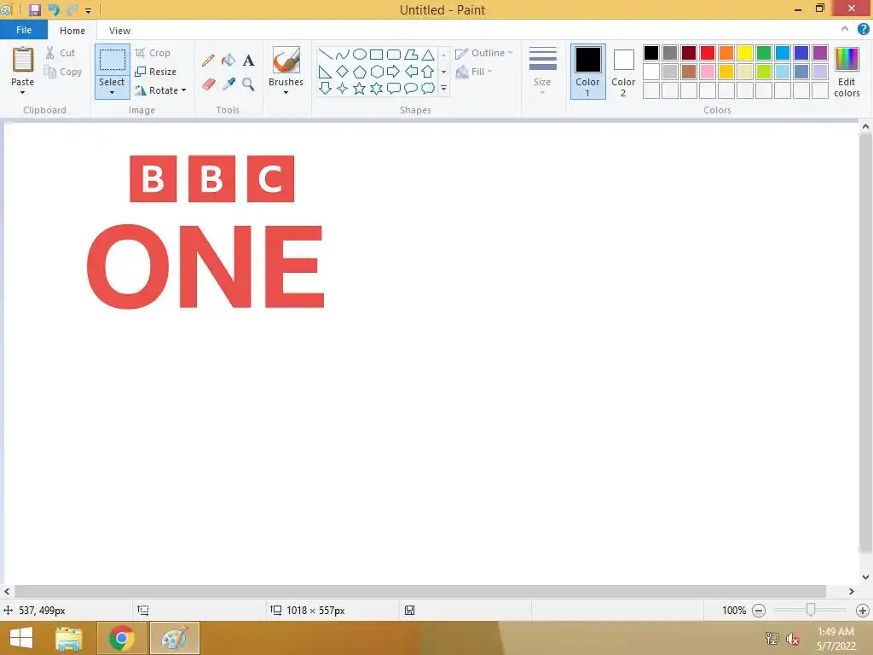This screenshot has width=873, height=655.
Task: Pick the green color swatch
Action: coord(763,52)
